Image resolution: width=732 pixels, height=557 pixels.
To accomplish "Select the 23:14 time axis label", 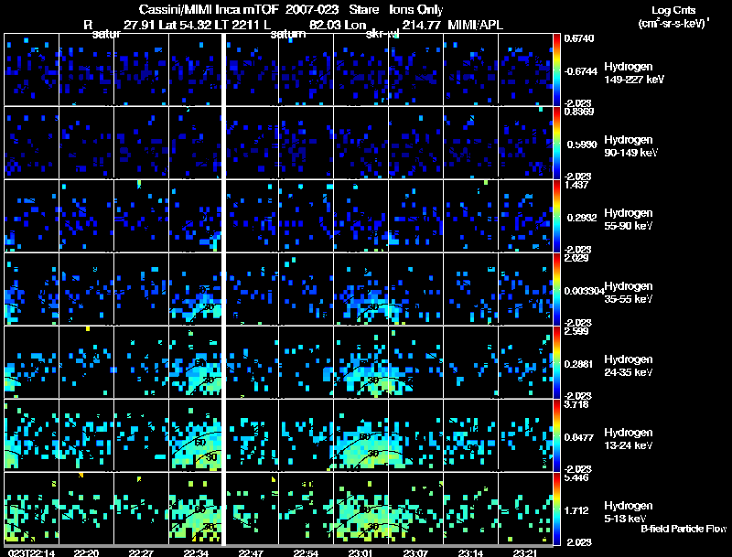I will (x=470, y=552).
